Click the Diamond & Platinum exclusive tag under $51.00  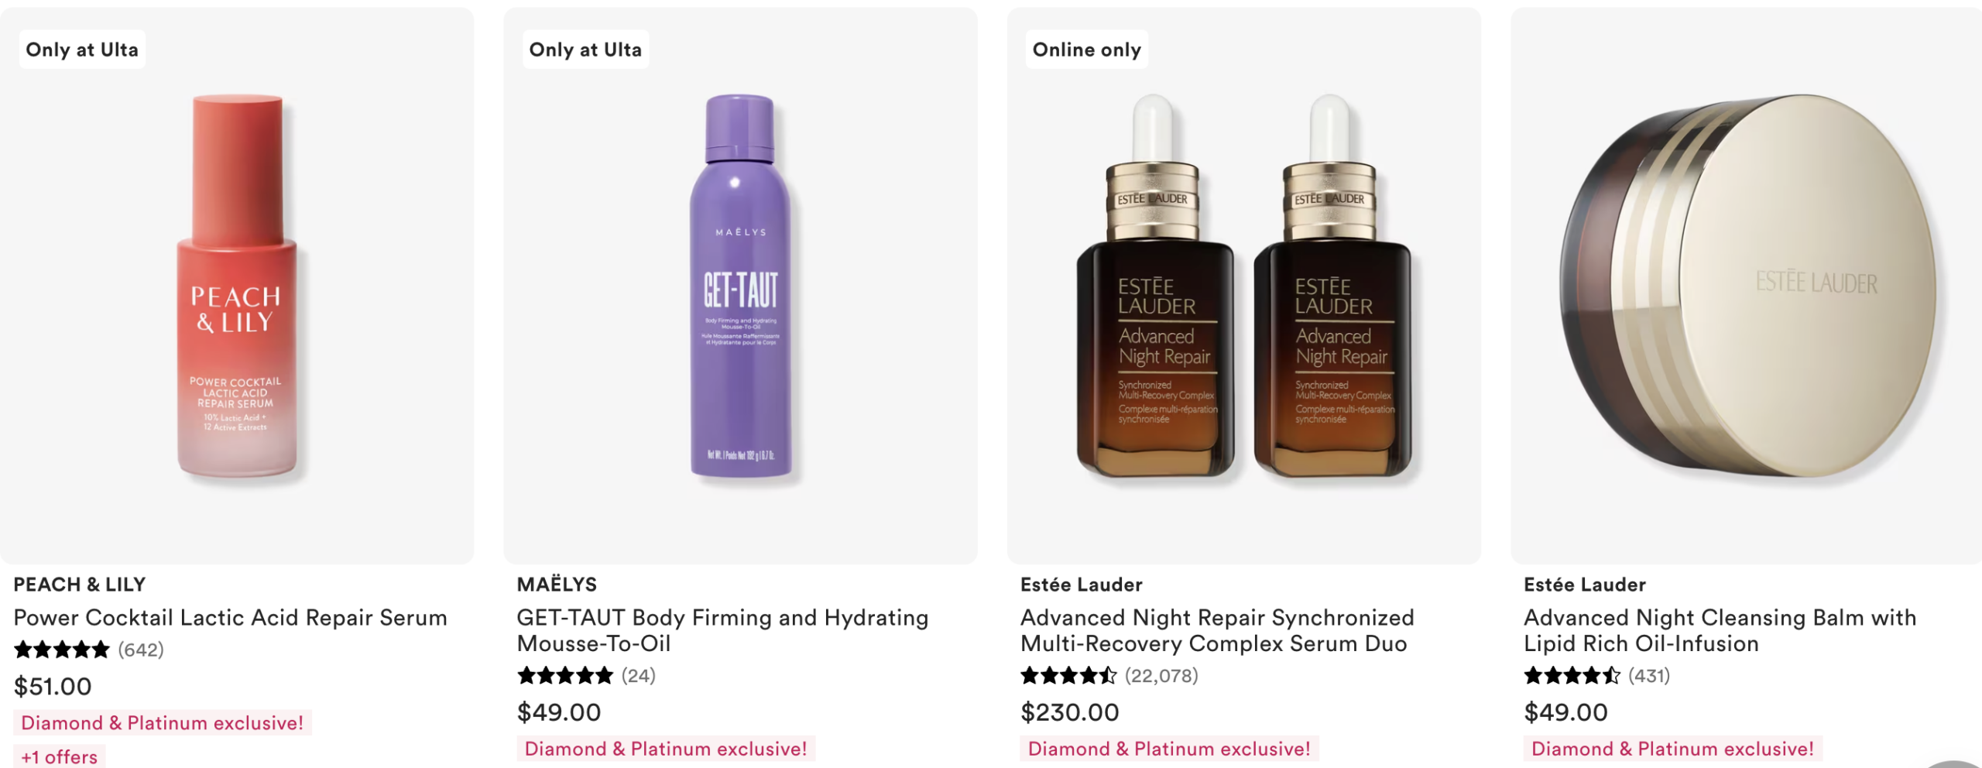(162, 723)
